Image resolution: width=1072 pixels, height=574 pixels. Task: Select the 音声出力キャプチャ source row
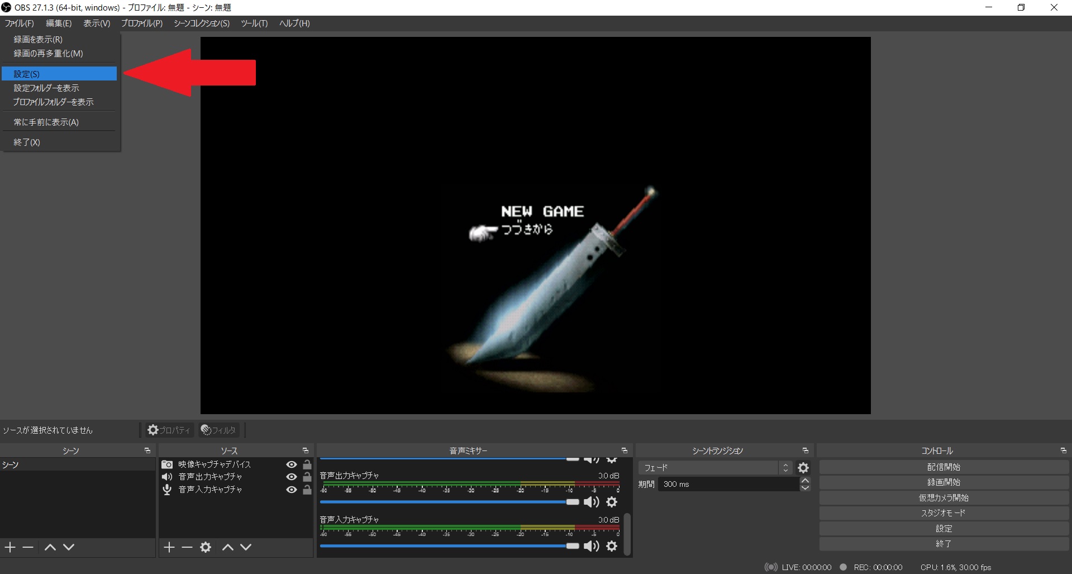[x=236, y=477]
